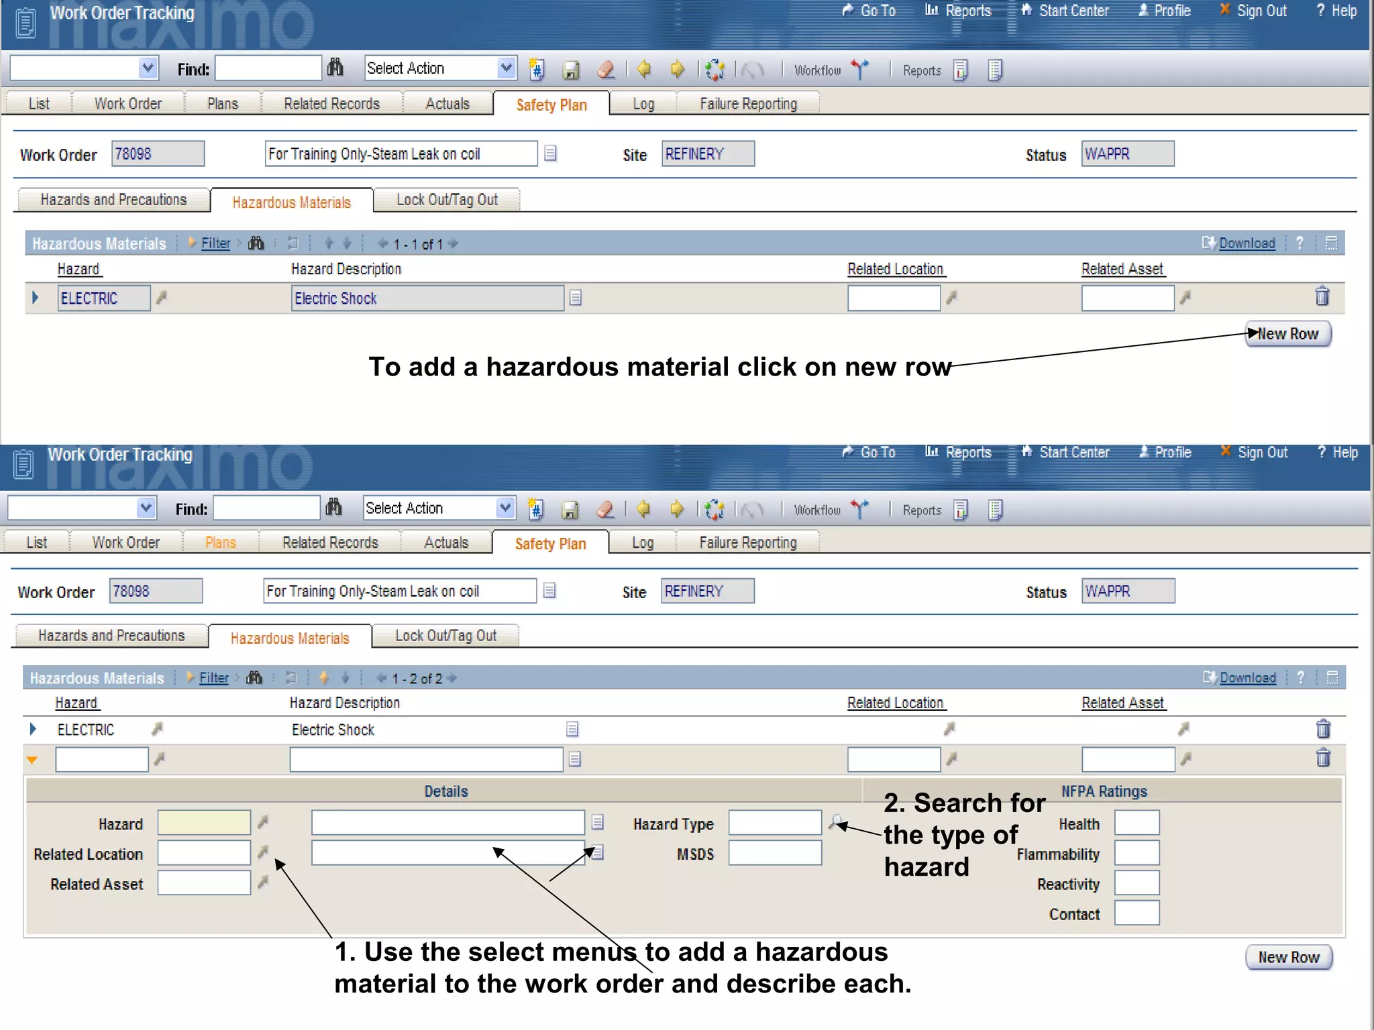Open the query dropdown left of Find in lower window
Screen dimensions: 1374x1030
coord(146,508)
